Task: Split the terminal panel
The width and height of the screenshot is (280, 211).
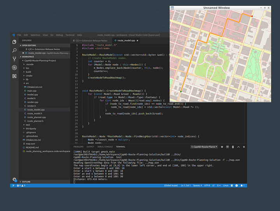Action: [227, 147]
